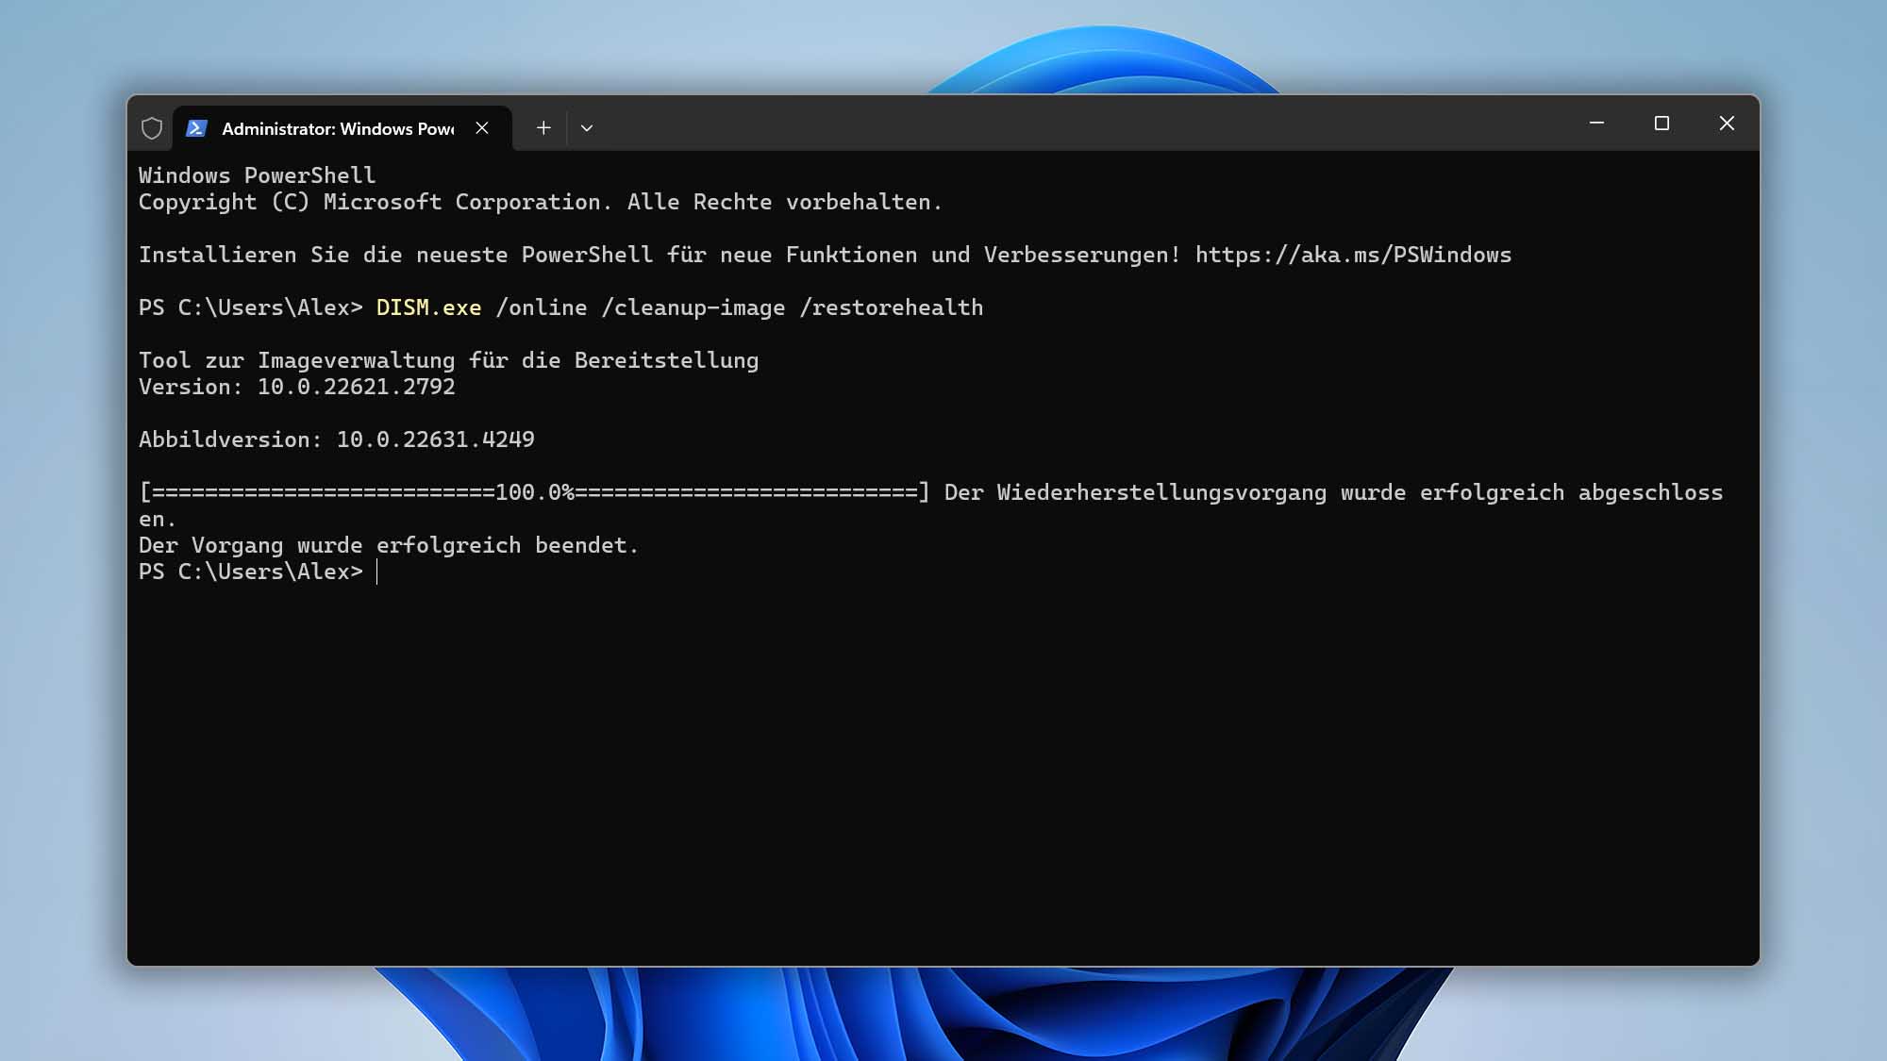Select the Administrator: Windows PowerShell tab
The width and height of the screenshot is (1887, 1061).
tap(342, 128)
